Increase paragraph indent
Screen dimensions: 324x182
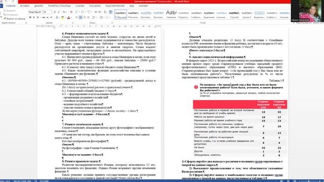pyautogui.click(x=100, y=12)
